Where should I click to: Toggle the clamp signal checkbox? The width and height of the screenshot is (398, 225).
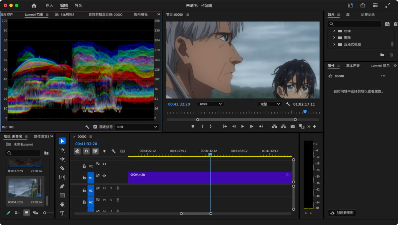click(95, 127)
